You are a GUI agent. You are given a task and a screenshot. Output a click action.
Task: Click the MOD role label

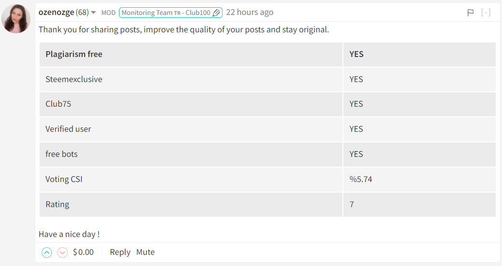(x=108, y=13)
